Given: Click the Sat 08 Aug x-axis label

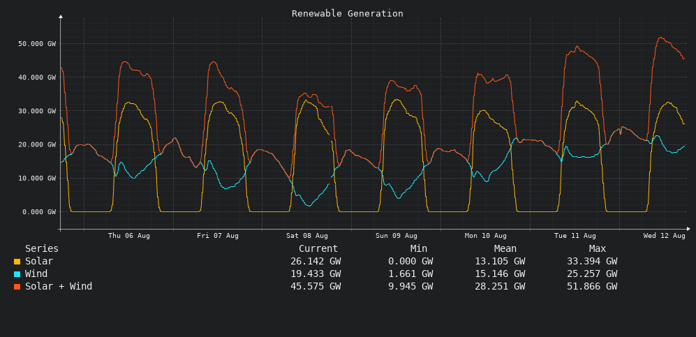Looking at the screenshot, I should (307, 236).
